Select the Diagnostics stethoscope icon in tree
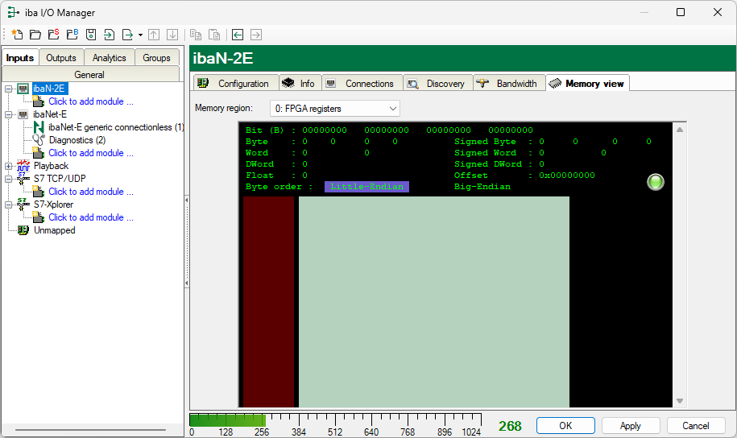The height and width of the screenshot is (438, 737). coord(38,140)
